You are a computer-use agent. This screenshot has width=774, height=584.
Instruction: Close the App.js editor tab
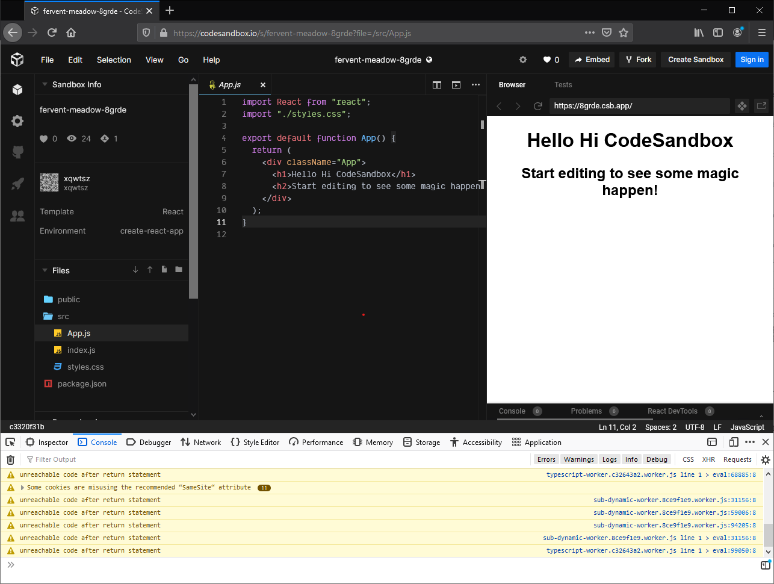pos(263,85)
